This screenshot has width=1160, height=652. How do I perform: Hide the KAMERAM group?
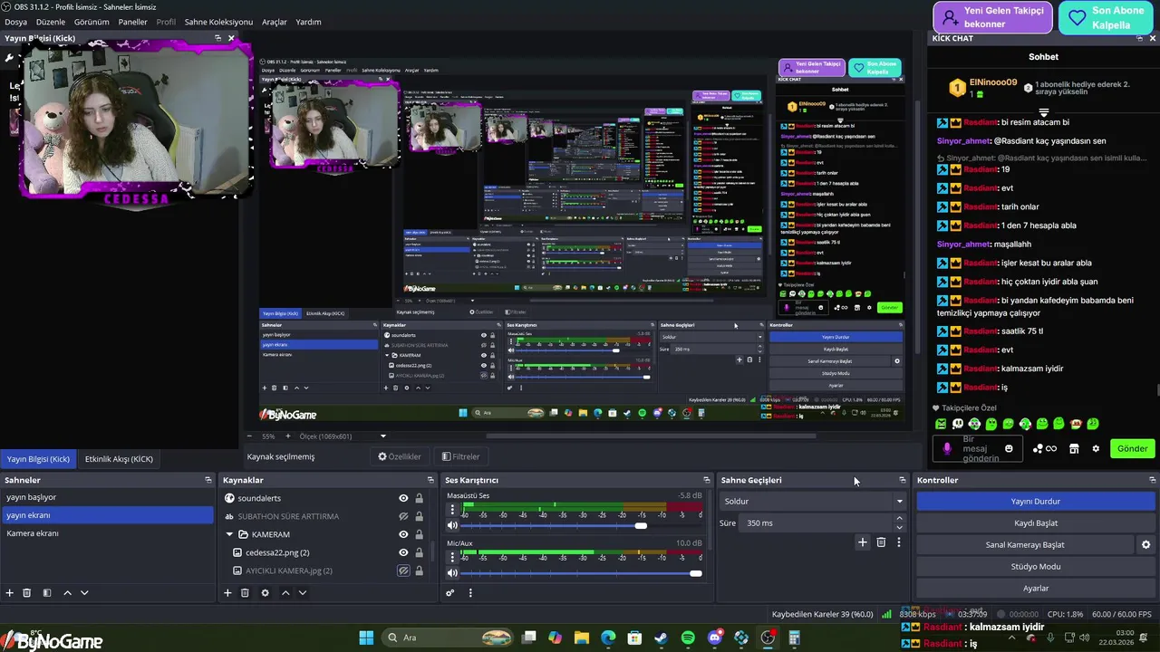click(x=403, y=534)
